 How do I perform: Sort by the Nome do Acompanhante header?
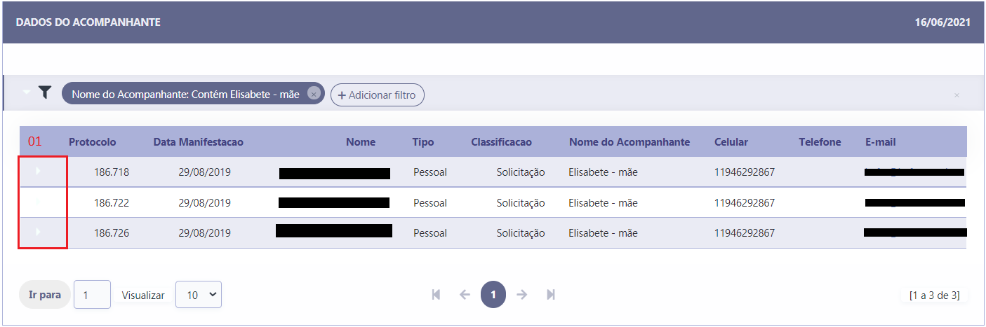(x=629, y=142)
